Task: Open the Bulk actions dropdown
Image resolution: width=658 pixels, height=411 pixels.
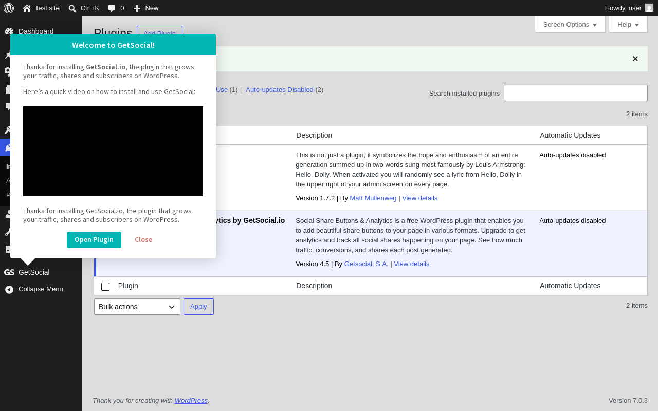Action: click(x=137, y=307)
